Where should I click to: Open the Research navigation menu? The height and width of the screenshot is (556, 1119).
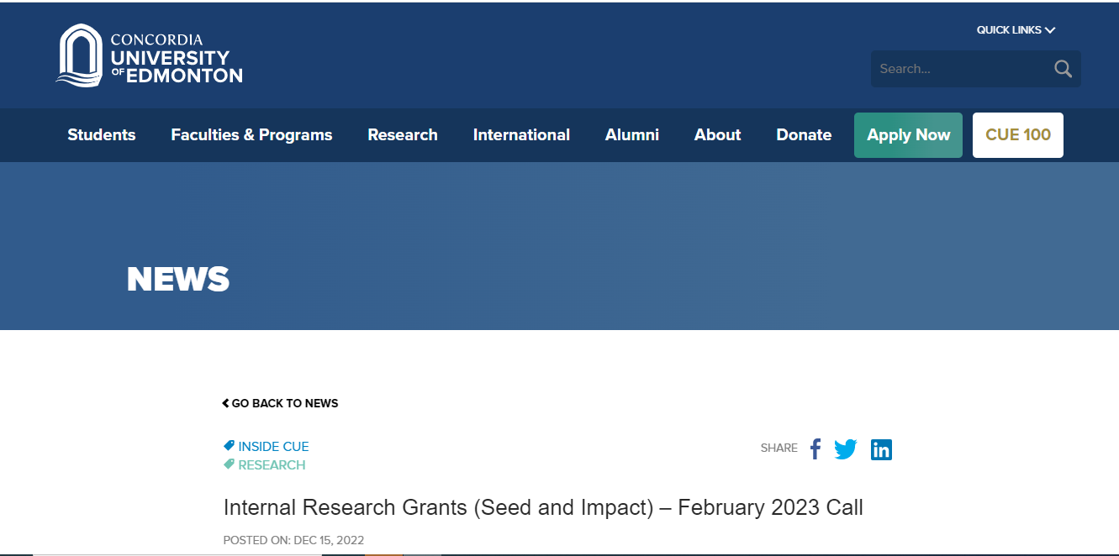[403, 135]
